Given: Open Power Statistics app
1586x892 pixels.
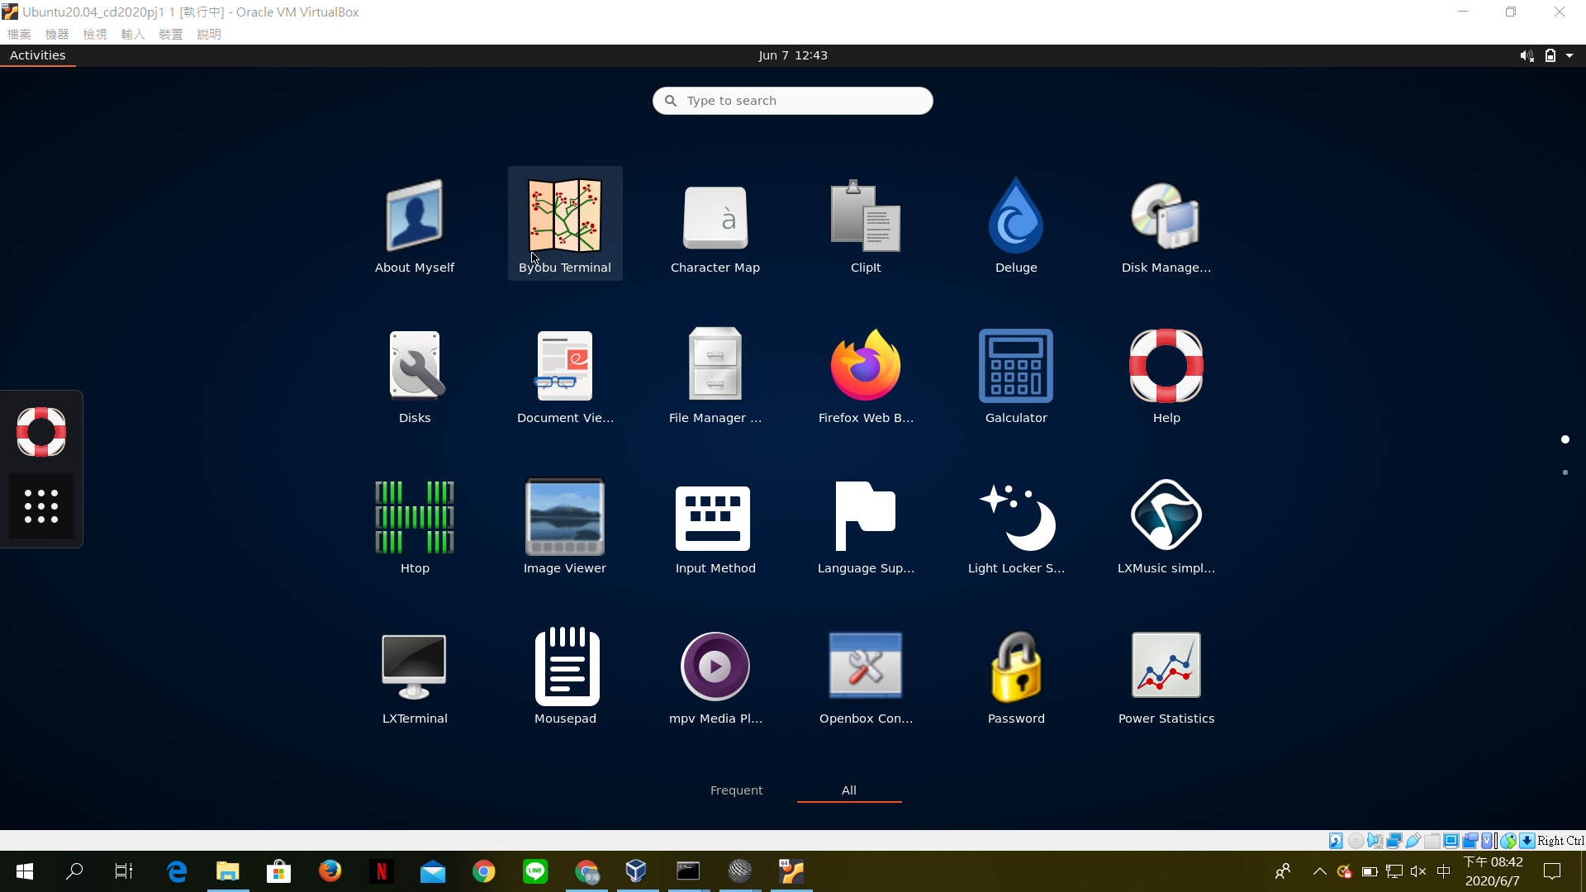Looking at the screenshot, I should point(1166,674).
